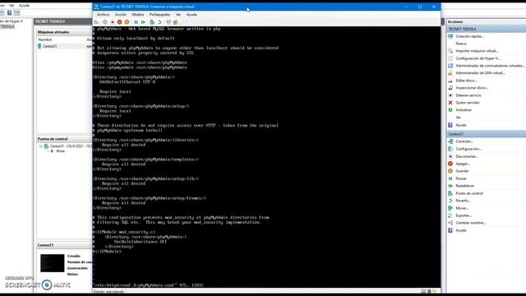Click Ayuda under Centos31 actions

460,230
